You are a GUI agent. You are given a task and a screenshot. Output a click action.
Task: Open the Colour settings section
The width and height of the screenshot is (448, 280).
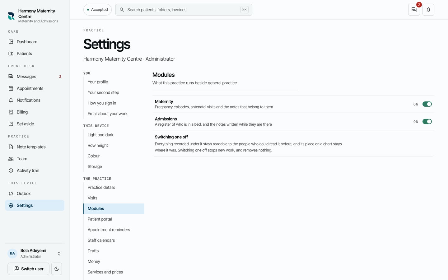(x=114, y=156)
